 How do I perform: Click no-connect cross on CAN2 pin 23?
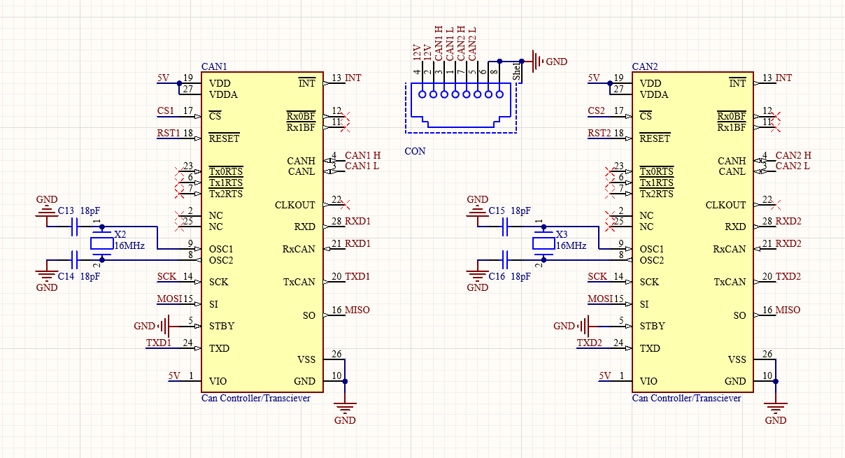tap(609, 171)
